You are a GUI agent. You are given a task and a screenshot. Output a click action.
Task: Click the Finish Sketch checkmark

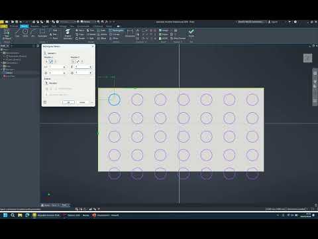click(191, 33)
